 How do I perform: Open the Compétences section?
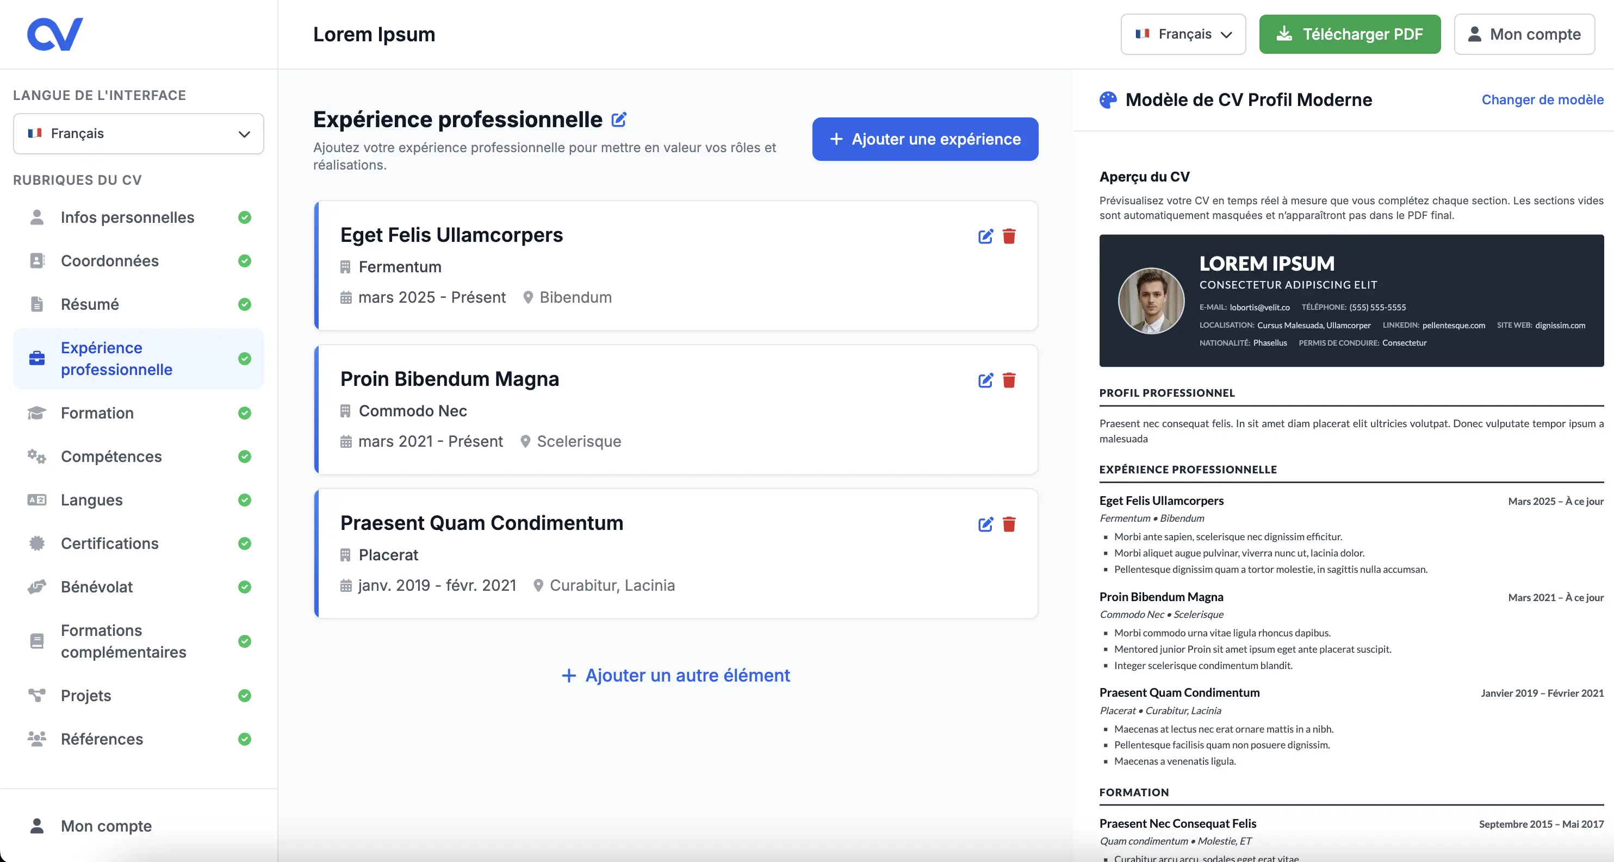pyautogui.click(x=111, y=457)
